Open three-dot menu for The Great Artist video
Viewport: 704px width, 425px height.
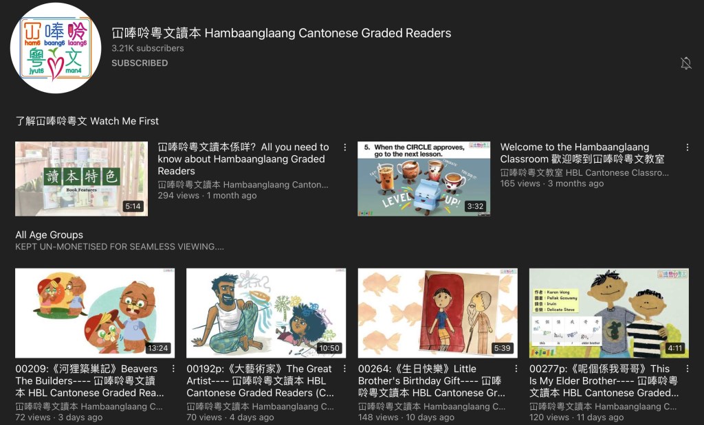coord(344,369)
